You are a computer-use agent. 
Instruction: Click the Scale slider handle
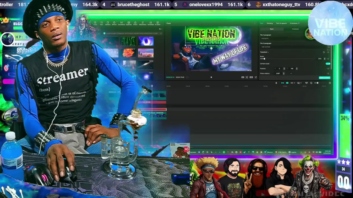(264, 59)
